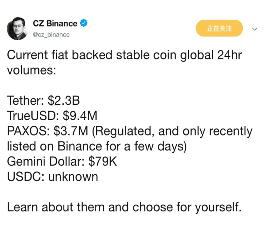
Task: Select the Tether volume line
Action: coord(43,101)
